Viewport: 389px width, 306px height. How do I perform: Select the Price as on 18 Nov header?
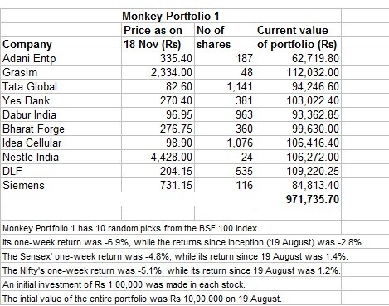tap(158, 37)
